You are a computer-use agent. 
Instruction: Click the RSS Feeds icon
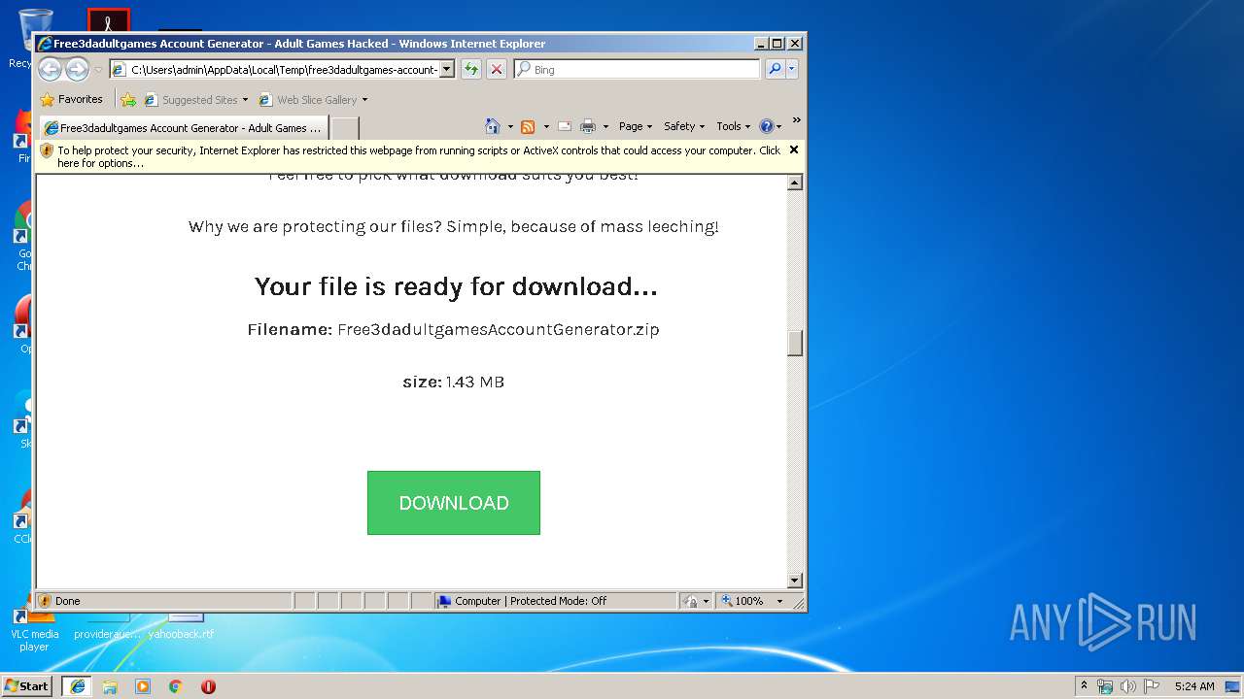[x=528, y=126]
